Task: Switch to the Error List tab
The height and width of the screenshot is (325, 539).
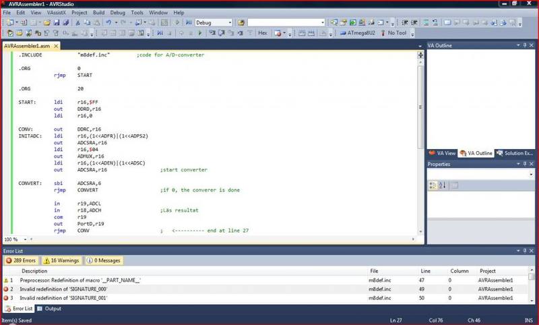Action: (19, 309)
